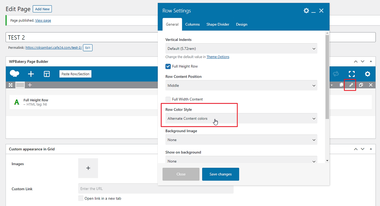
Task: Click the Row Settings title
Action: click(177, 11)
